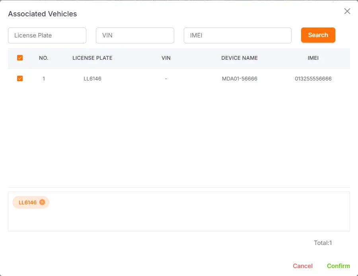Select the license plate LL6146 table cell
Image resolution: width=358 pixels, height=276 pixels.
pyautogui.click(x=92, y=78)
